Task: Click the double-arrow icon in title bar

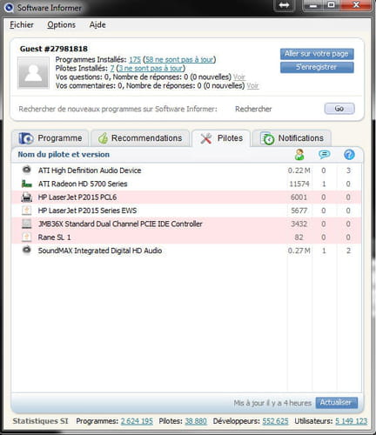Action: tap(284, 5)
